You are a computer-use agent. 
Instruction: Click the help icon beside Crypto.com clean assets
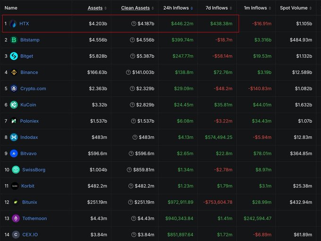(x=132, y=88)
